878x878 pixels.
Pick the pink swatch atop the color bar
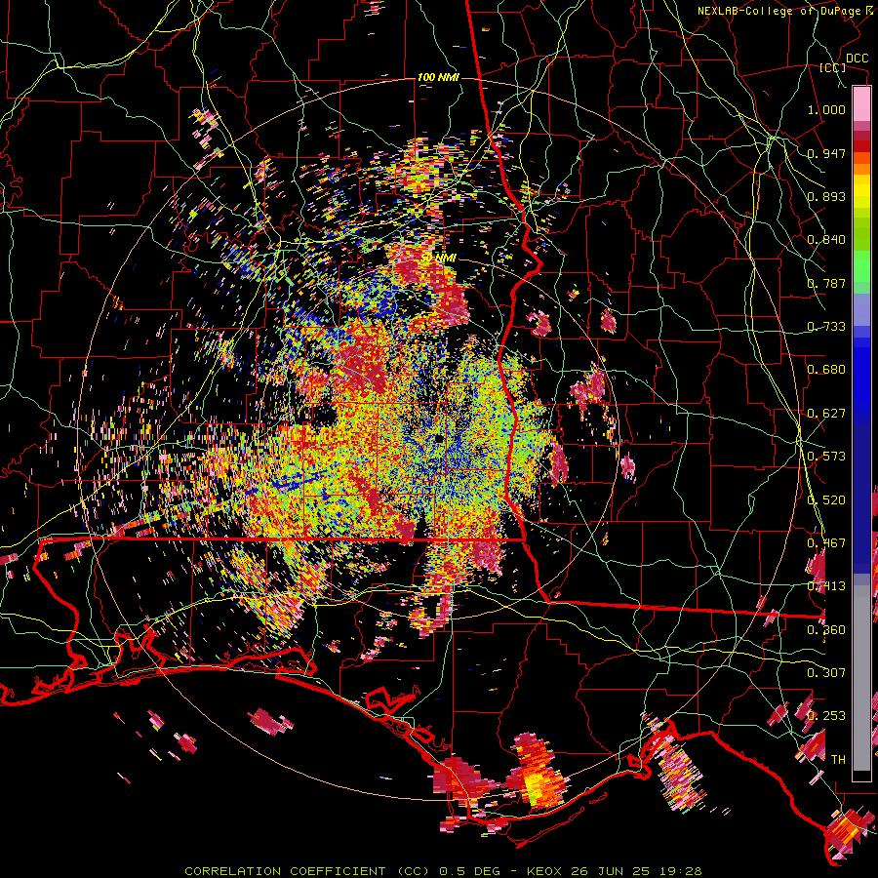pyautogui.click(x=861, y=103)
